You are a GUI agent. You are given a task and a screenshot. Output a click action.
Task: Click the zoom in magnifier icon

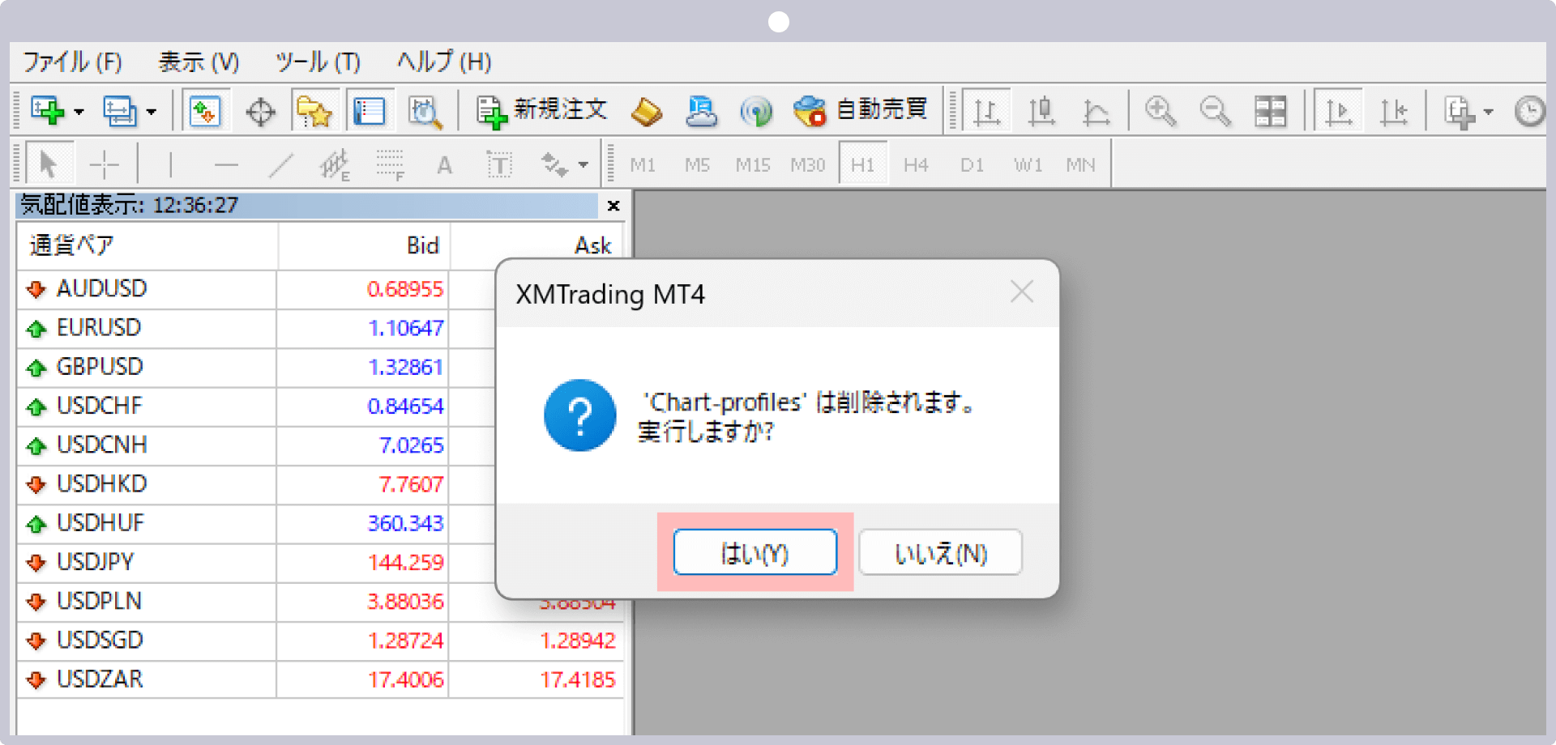tap(1161, 111)
